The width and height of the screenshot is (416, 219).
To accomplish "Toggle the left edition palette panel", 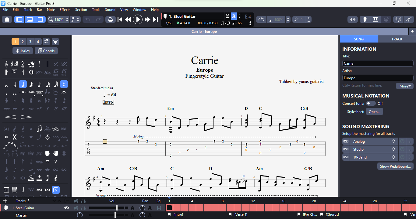I will click(x=19, y=19).
